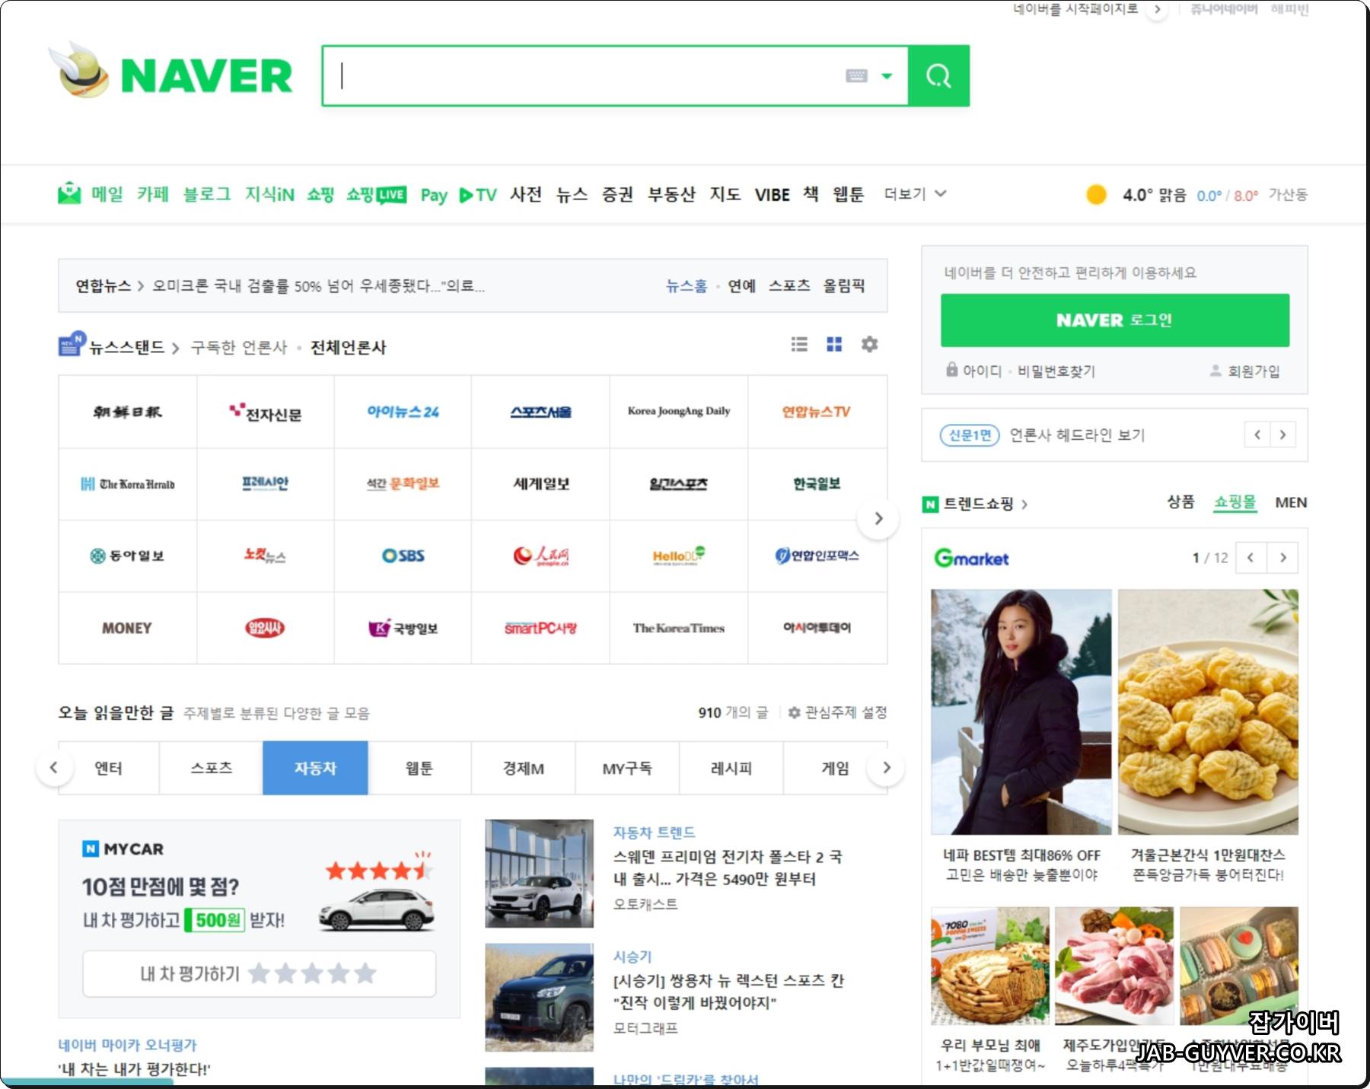Open the on-screen keyboard icon in search box

856,75
